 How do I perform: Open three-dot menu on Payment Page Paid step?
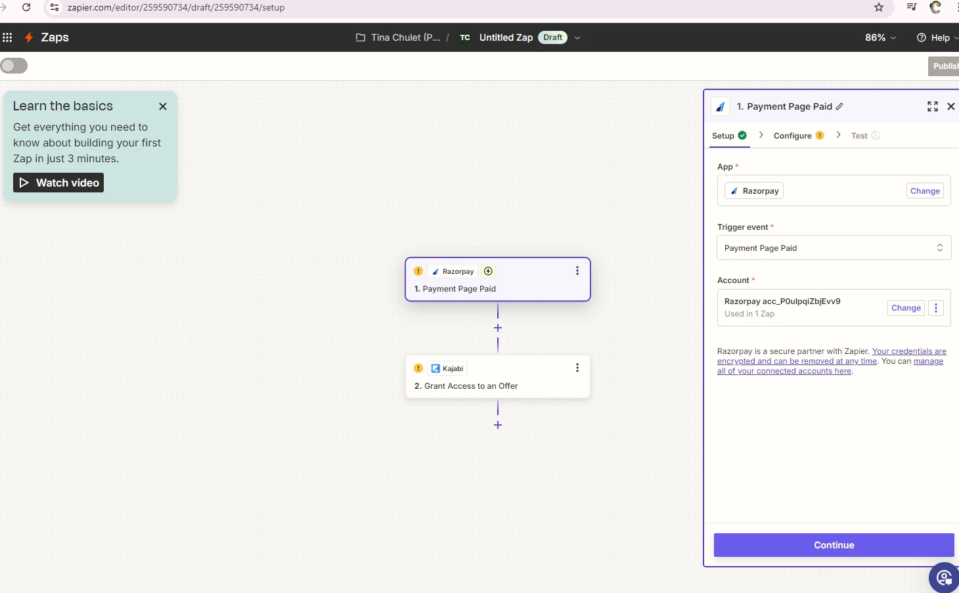(x=577, y=271)
